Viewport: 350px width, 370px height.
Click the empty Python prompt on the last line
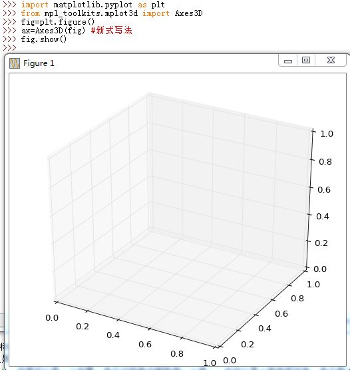tap(9, 48)
